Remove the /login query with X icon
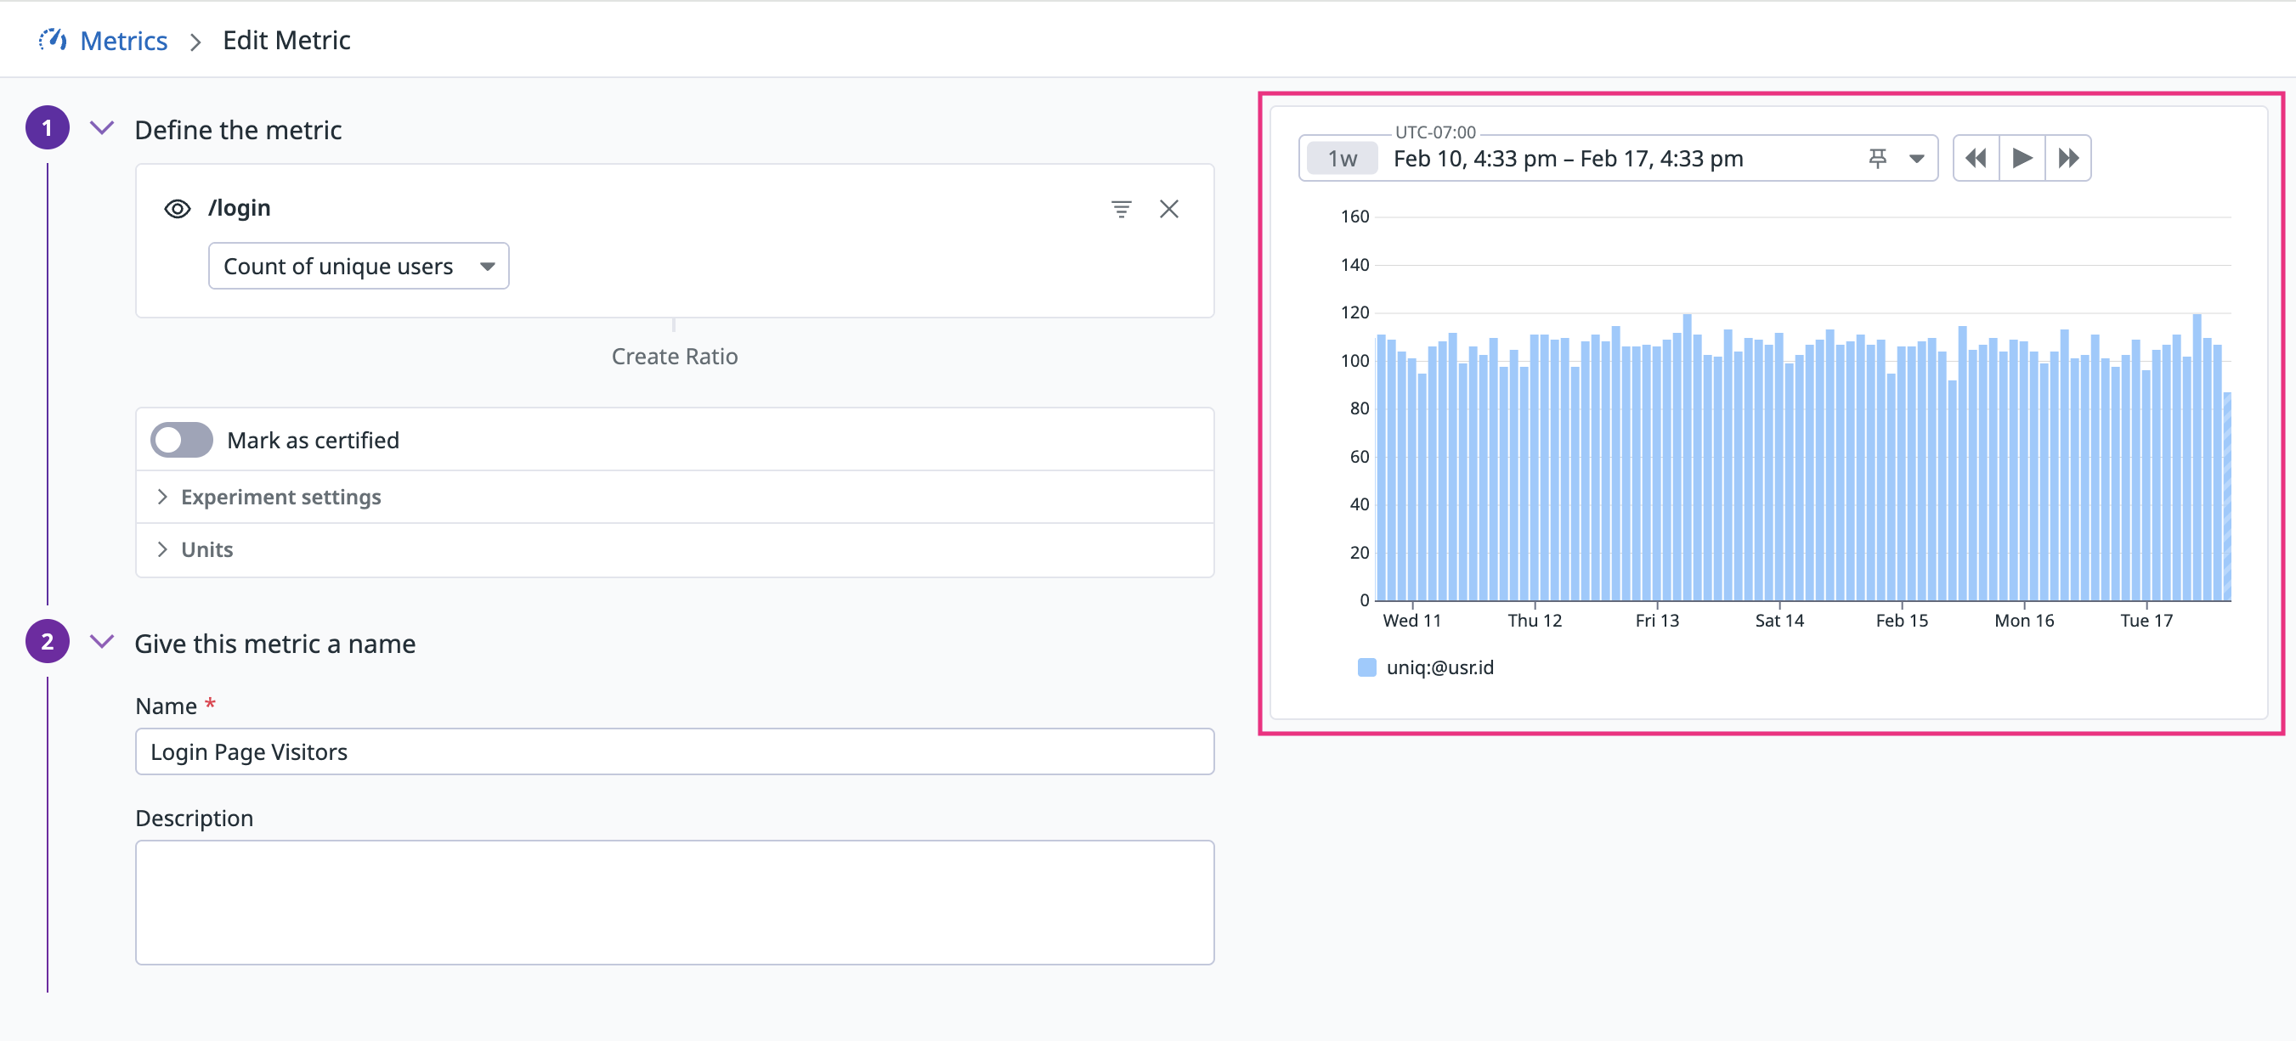This screenshot has height=1041, width=2296. point(1168,208)
